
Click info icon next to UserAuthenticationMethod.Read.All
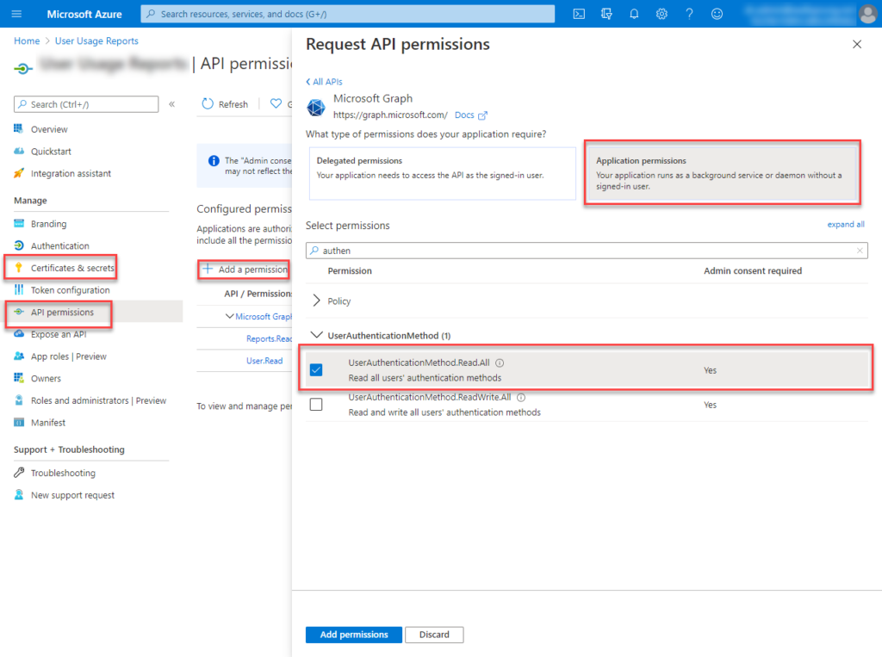pos(500,363)
